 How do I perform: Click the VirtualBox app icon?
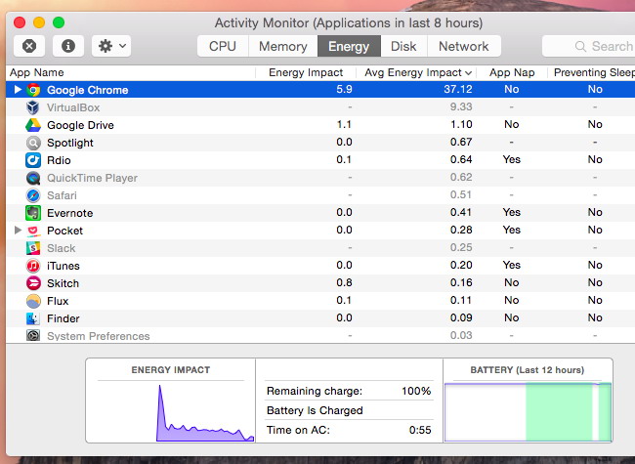coord(33,107)
